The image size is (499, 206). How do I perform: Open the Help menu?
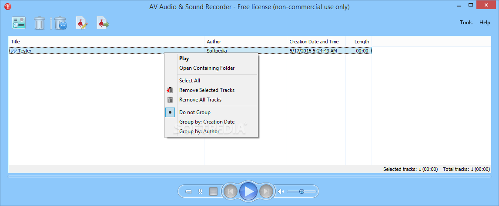point(485,23)
